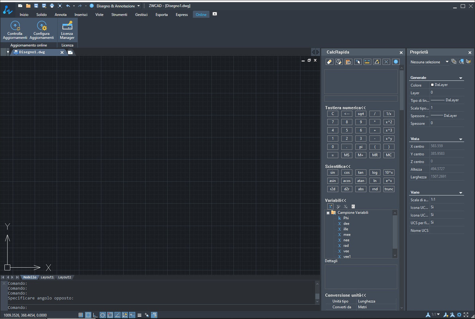Clear the CalcRapida with the eraser icon
The image size is (475, 319).
point(329,62)
